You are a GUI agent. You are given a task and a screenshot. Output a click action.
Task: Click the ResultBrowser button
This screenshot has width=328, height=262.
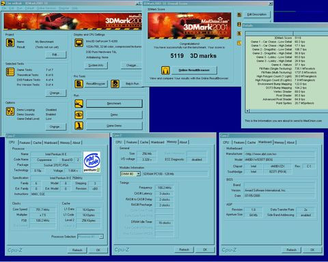(96, 84)
